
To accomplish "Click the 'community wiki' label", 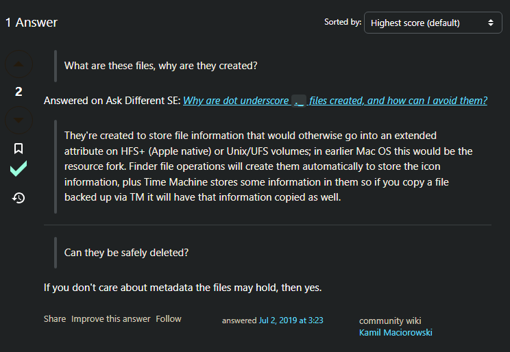I will pos(390,320).
